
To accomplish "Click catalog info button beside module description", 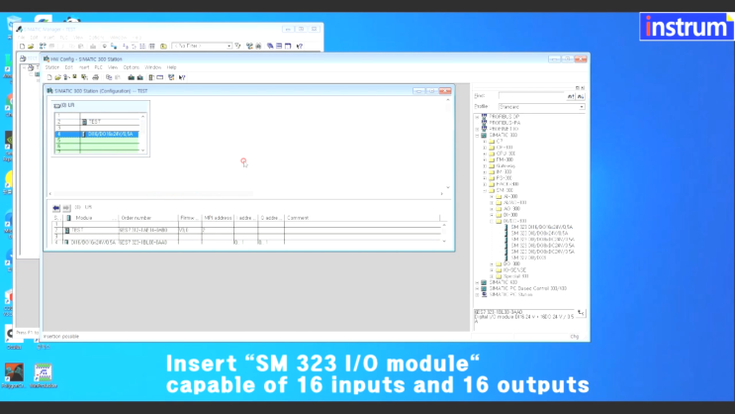I will [581, 313].
